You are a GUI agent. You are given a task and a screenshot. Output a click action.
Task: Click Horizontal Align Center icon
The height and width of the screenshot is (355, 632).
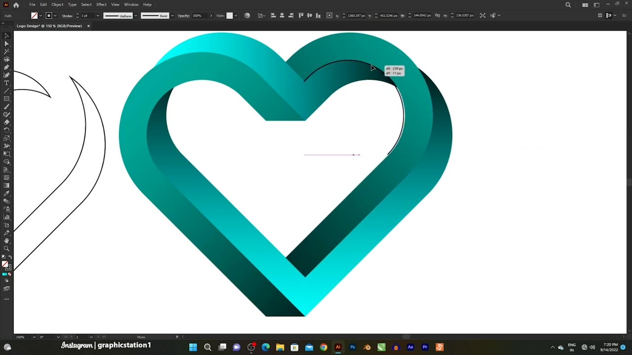(282, 15)
